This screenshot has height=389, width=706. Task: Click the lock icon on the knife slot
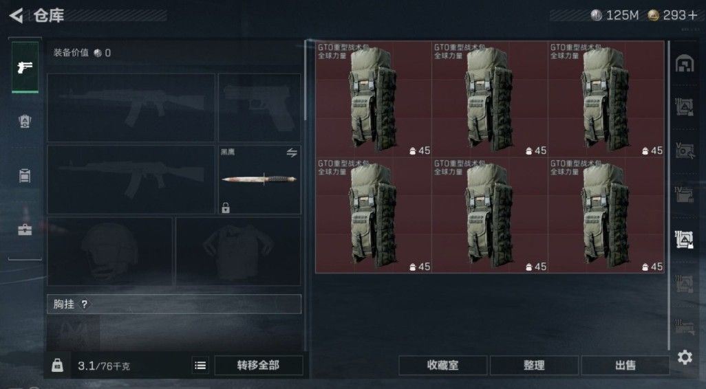pyautogui.click(x=226, y=208)
